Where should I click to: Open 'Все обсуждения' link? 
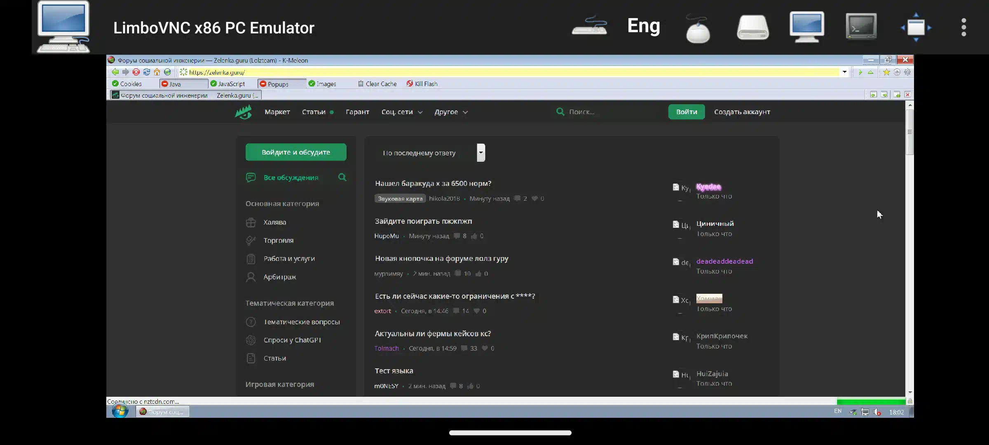[x=291, y=178]
